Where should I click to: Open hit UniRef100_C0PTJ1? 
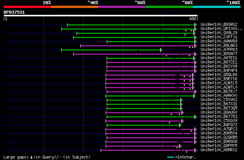(219, 37)
